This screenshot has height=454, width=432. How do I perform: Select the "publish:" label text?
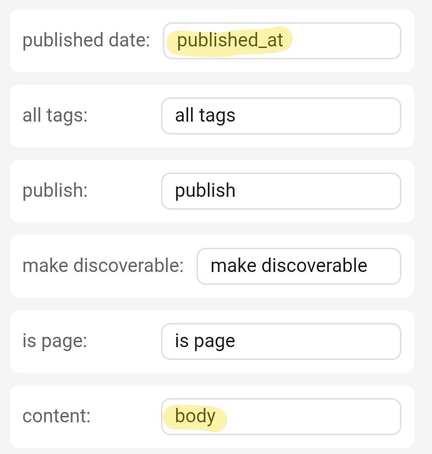tap(55, 191)
